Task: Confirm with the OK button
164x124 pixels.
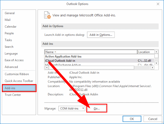Action: tap(132, 119)
